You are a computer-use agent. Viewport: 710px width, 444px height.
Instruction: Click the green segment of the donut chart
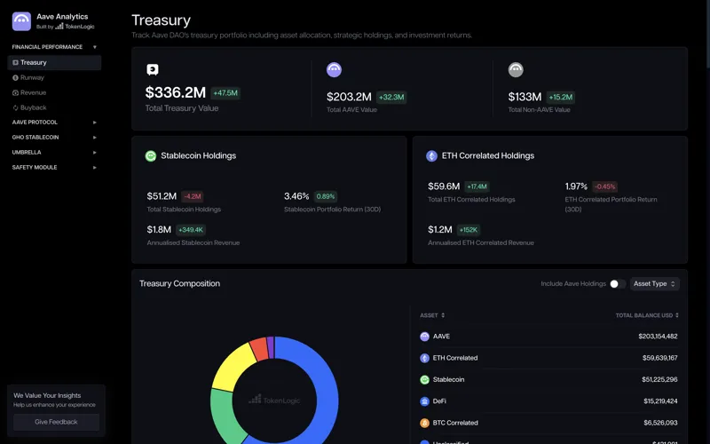click(222, 415)
